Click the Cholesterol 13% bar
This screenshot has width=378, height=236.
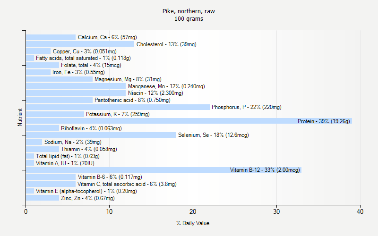(80, 44)
